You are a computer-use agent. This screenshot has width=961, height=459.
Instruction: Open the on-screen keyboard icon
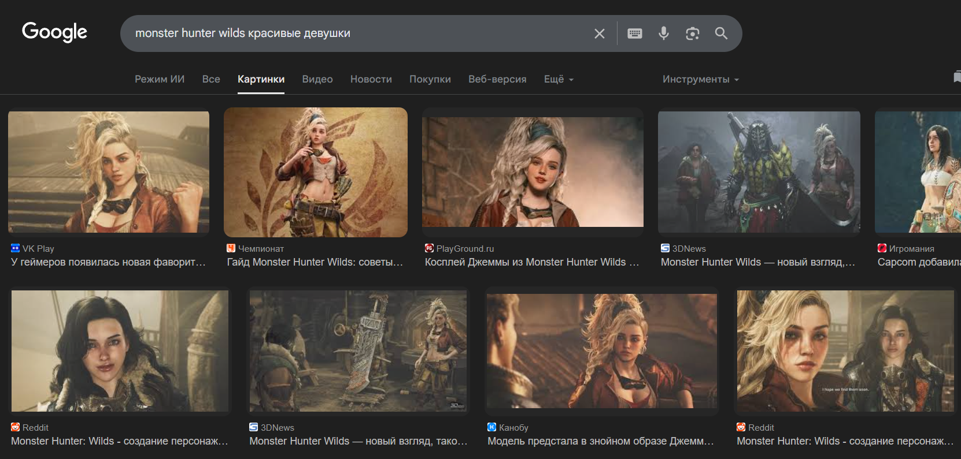click(x=635, y=33)
